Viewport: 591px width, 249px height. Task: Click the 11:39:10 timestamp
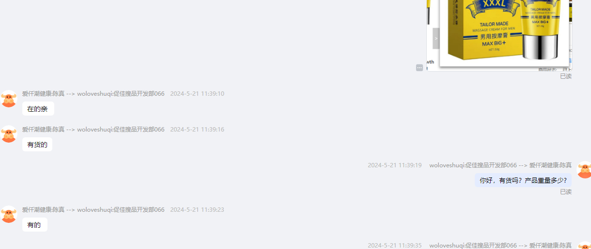coord(197,94)
